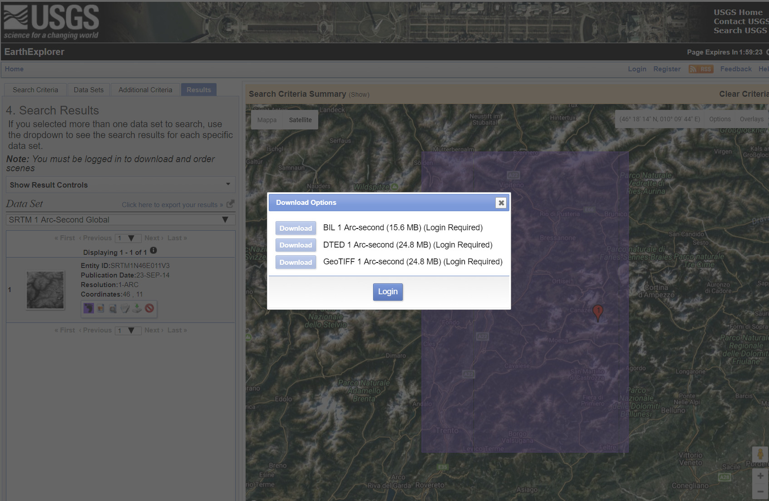Click the Login link in the header
769x501 pixels.
point(637,69)
